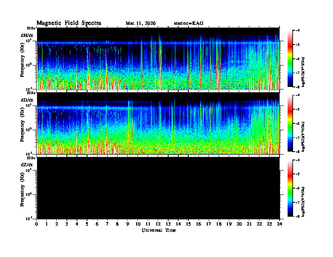This screenshot has height=257, width=333.
Task: Click the "20" hour tick label
Action: click(x=239, y=224)
